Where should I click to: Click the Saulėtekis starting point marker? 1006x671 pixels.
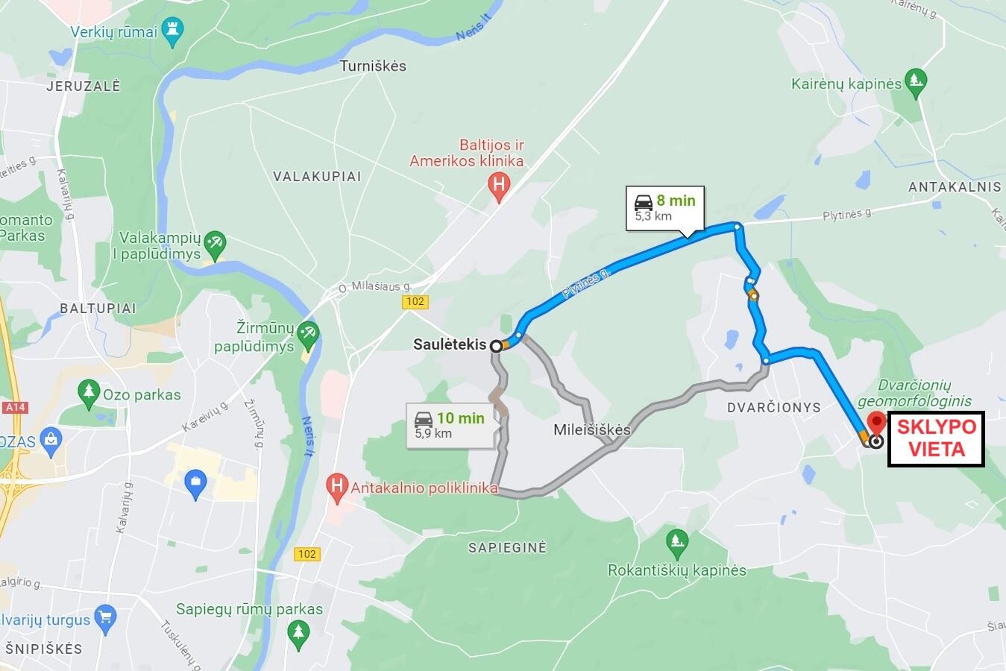[496, 345]
